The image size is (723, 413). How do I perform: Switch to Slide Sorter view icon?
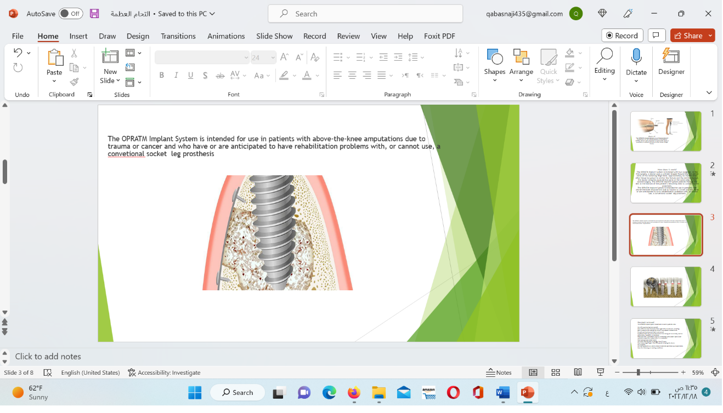pos(555,372)
